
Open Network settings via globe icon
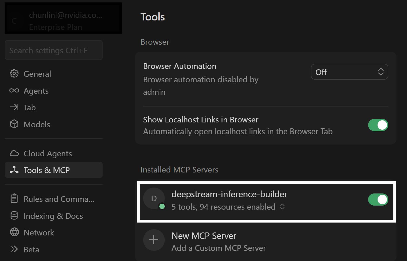tap(14, 232)
